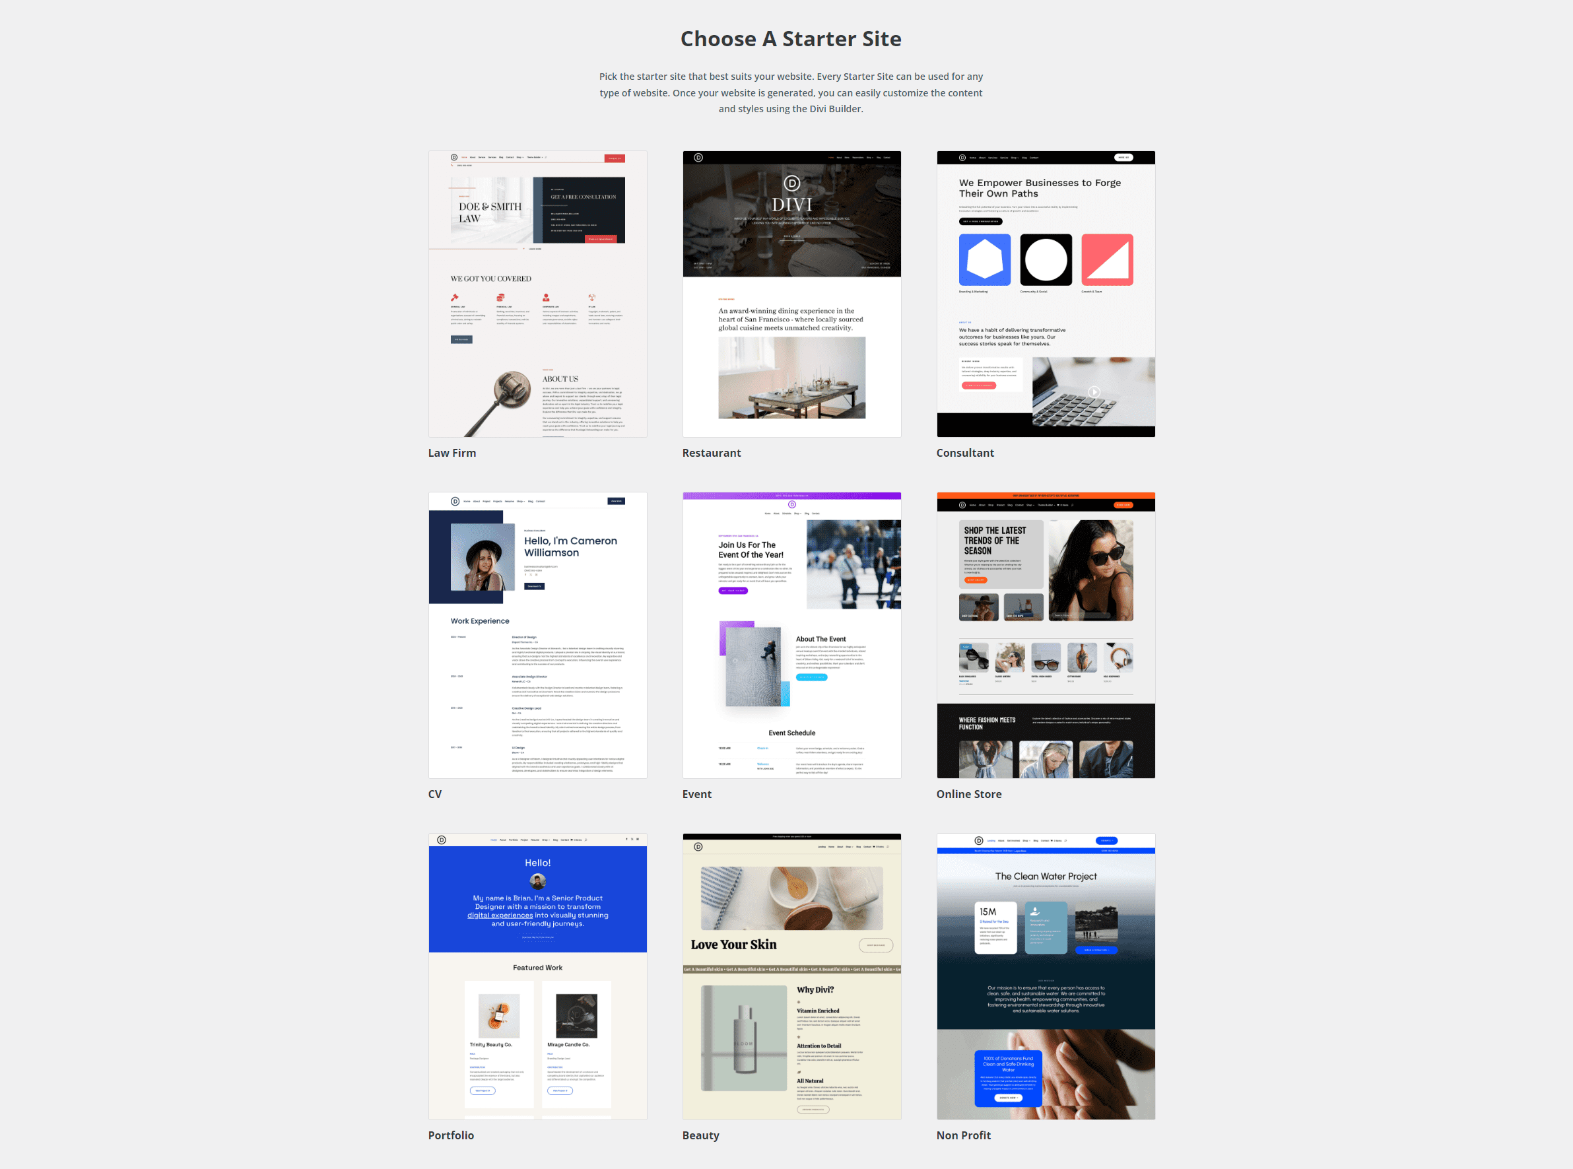This screenshot has height=1169, width=1573.
Task: Click the Law Firm label text link
Action: coord(452,453)
